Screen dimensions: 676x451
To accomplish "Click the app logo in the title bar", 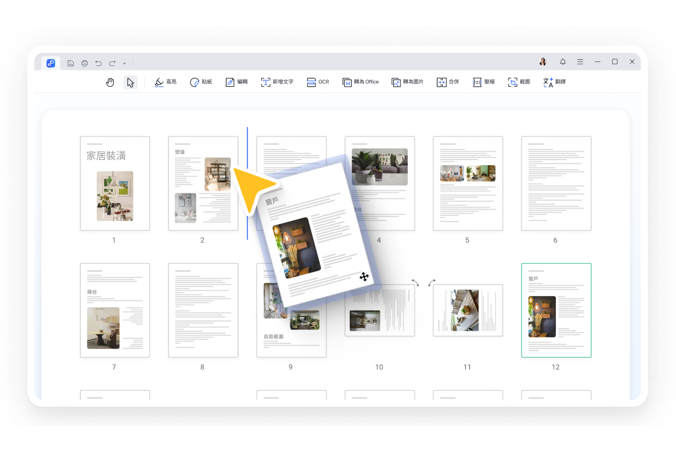I will coord(51,63).
